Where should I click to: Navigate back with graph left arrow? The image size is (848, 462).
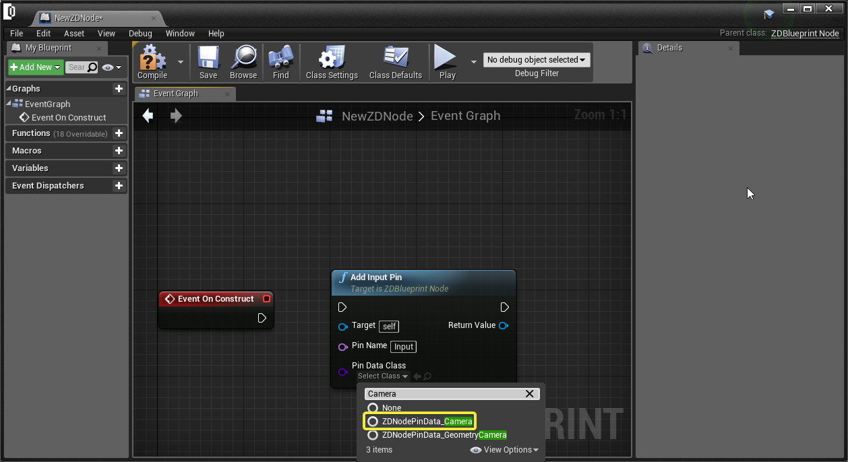click(148, 116)
